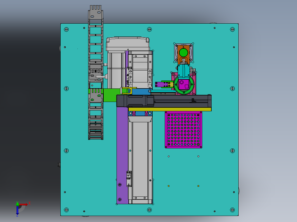Screen dimensions: 297x222
Task: Select the small purple arm left of the green ring
Action: [x=162, y=84]
